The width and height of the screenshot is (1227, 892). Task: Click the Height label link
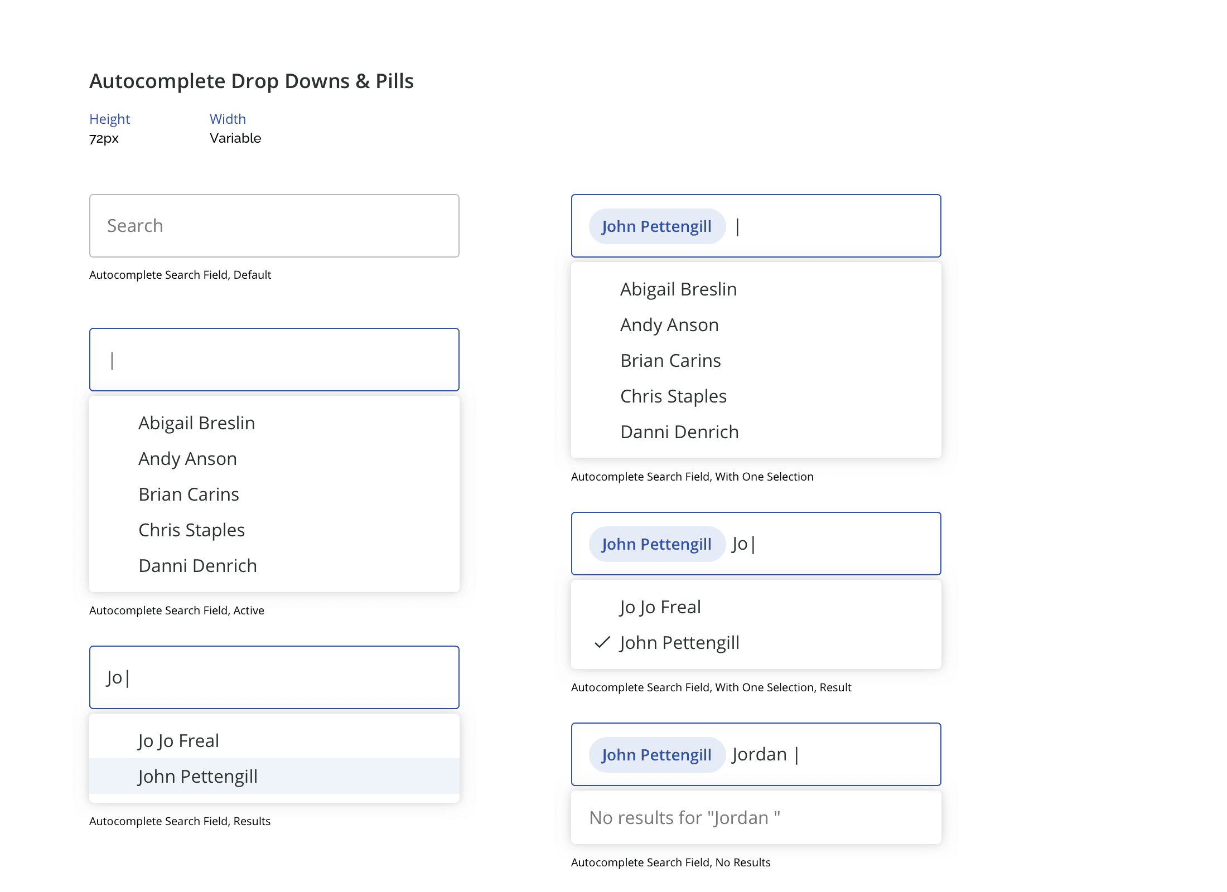109,119
